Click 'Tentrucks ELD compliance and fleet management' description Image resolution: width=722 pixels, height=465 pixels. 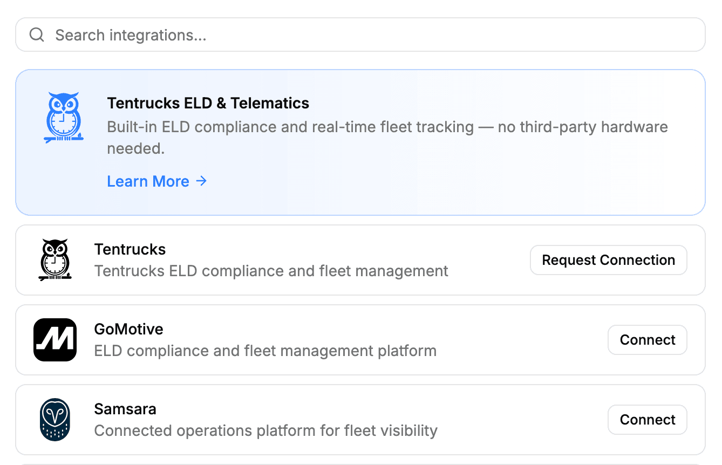271,271
